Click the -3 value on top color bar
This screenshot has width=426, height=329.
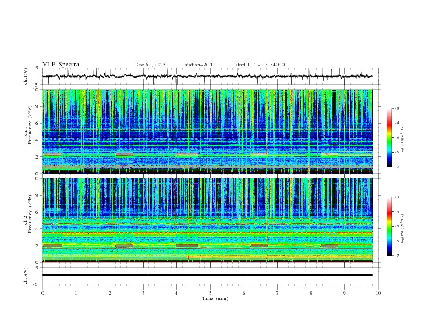point(396,109)
